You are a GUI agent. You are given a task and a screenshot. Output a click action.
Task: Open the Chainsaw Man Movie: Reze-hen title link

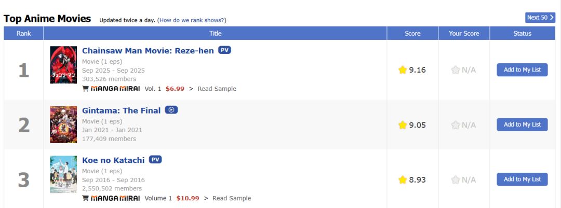[148, 51]
